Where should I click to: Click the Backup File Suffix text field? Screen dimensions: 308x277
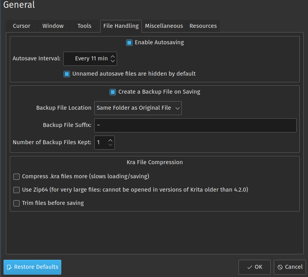click(195, 125)
